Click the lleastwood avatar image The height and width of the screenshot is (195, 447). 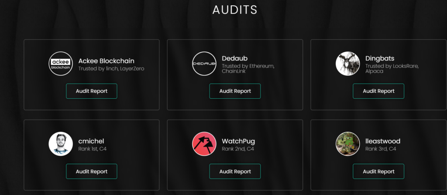(x=347, y=144)
